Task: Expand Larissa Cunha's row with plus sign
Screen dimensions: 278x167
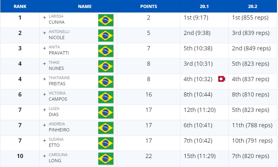Action: [44, 17]
